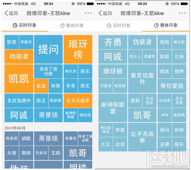Tap the back arrow in the left phone screen
The image size is (191, 170).
(6, 13)
